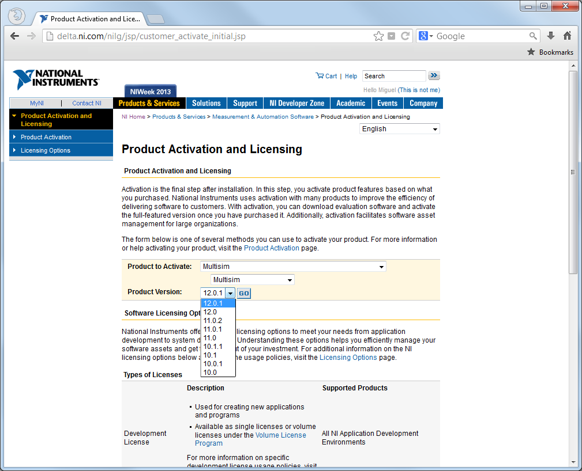Click the browser back arrow button

(x=15, y=36)
